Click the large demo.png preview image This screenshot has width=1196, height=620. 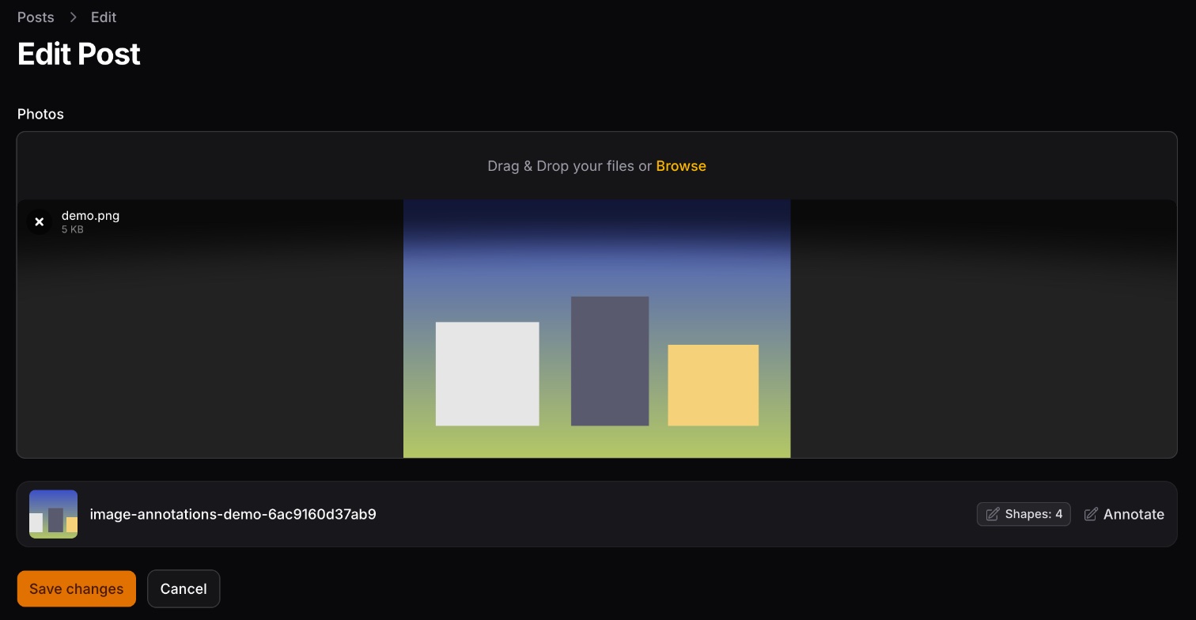tap(597, 328)
